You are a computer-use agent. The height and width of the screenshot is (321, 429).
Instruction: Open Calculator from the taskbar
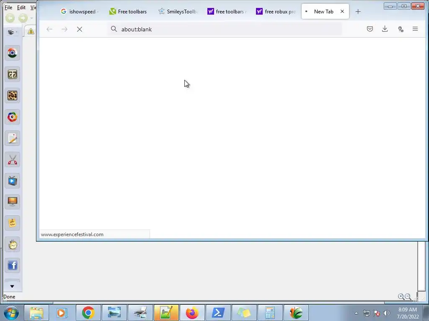coord(270,313)
